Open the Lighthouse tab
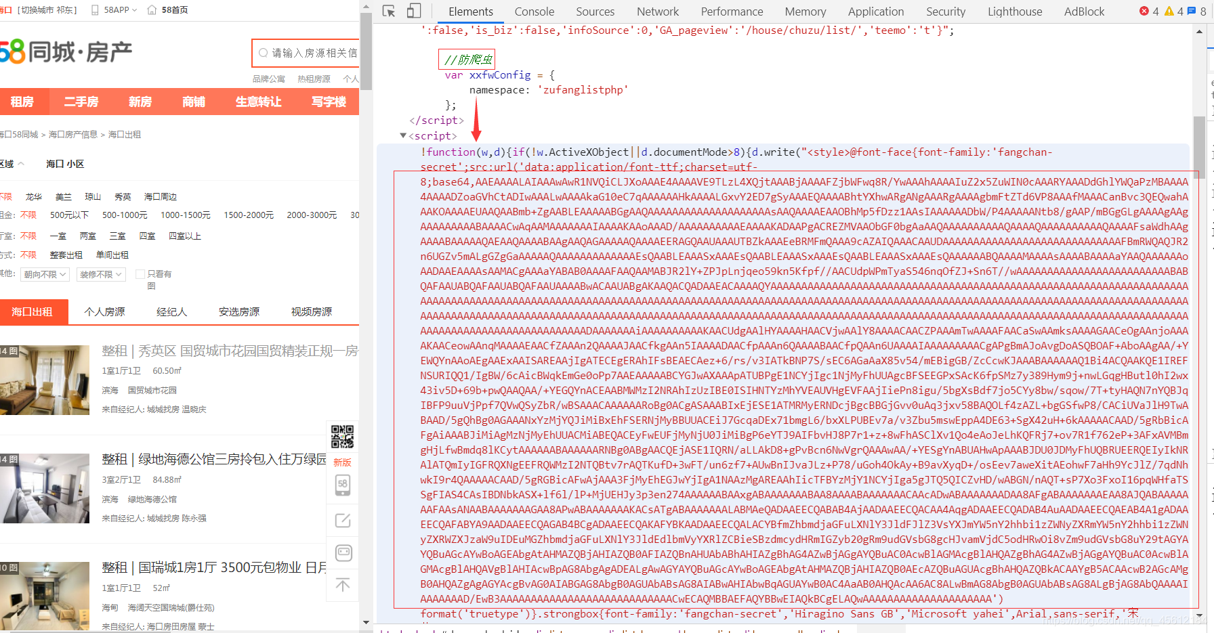The height and width of the screenshot is (633, 1214). tap(1014, 12)
